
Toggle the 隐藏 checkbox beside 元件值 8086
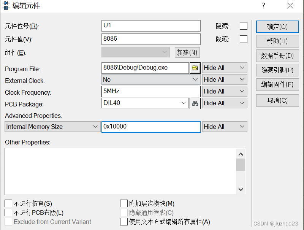point(243,39)
